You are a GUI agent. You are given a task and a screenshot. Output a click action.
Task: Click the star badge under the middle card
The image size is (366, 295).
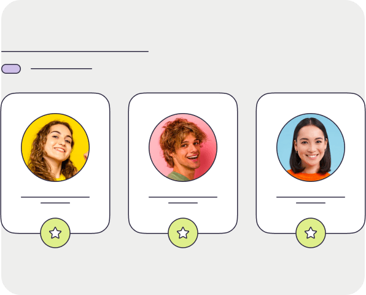(183, 233)
